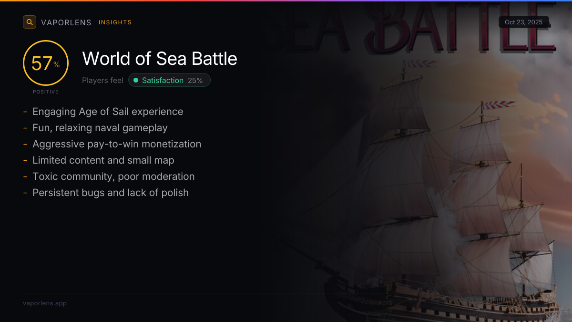Screen dimensions: 572x322
Task: Click the 25% satisfaction value
Action: point(195,81)
